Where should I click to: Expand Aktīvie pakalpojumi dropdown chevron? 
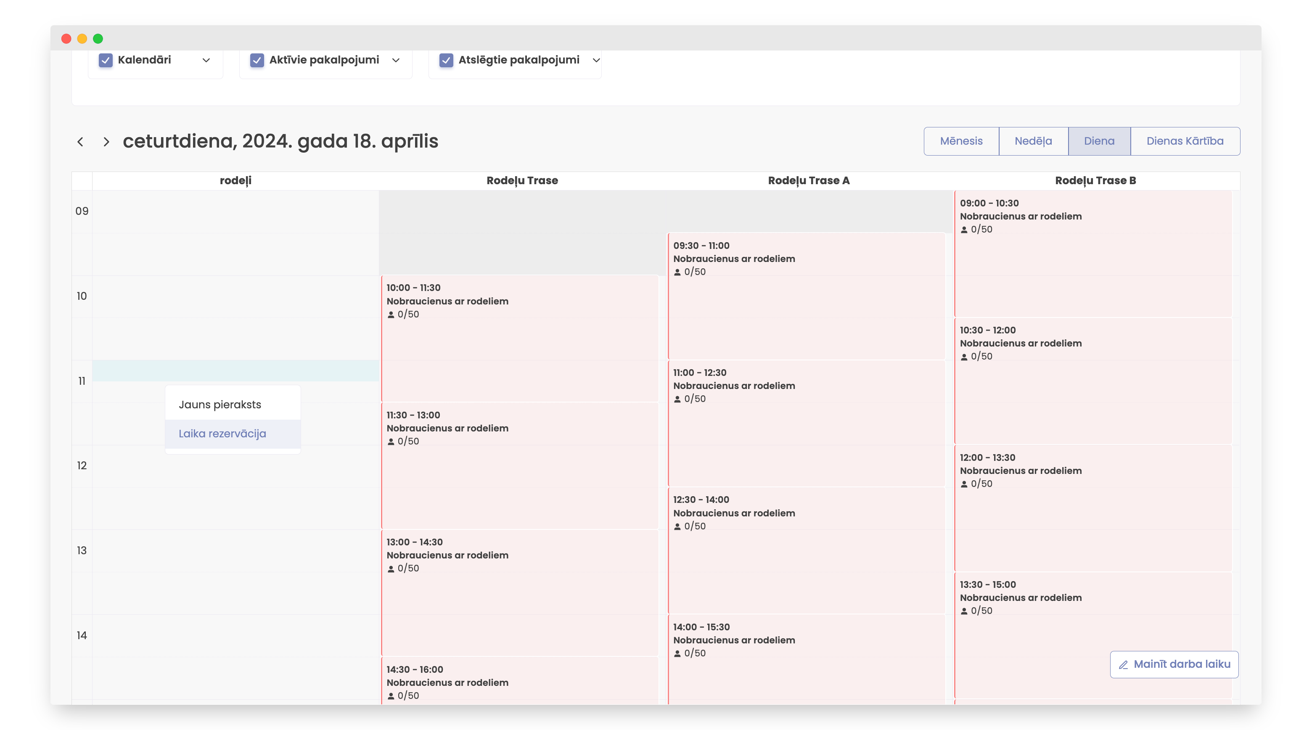click(396, 60)
